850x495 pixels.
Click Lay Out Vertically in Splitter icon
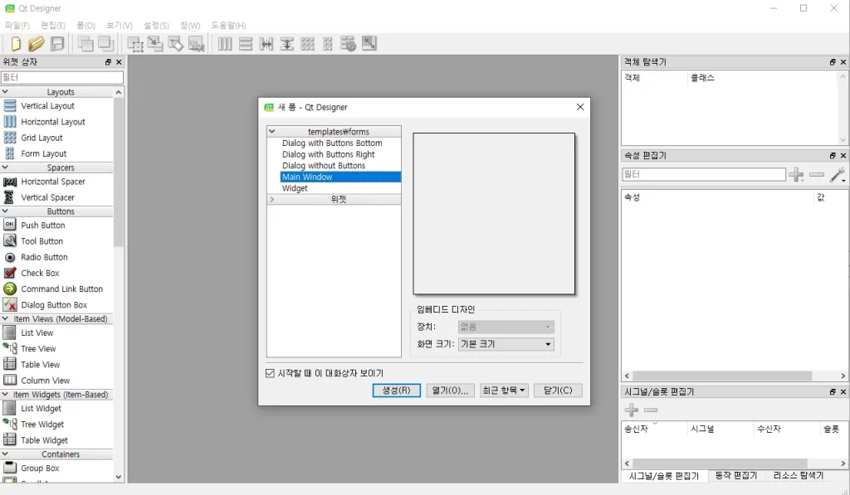286,44
